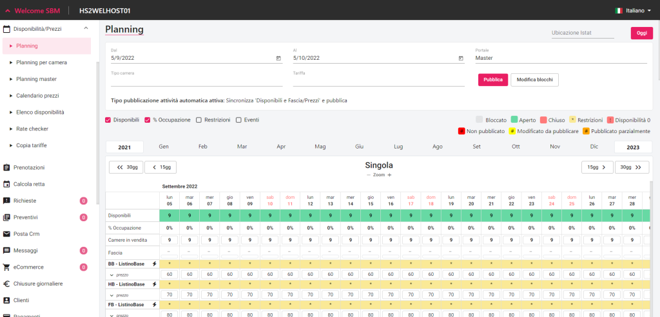Open the Tariffa dropdown field
660x317 pixels.
tap(379, 80)
